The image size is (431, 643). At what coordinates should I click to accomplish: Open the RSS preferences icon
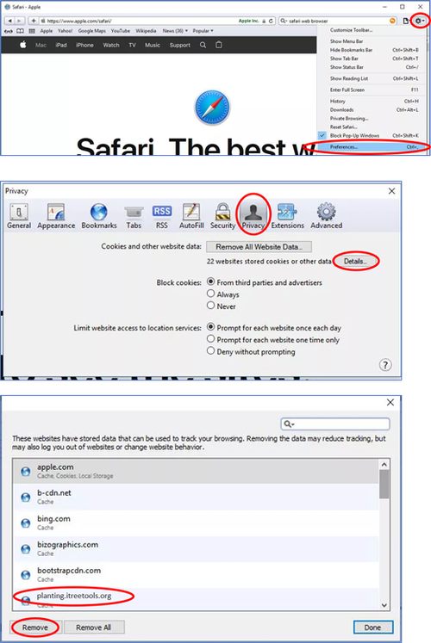click(x=162, y=216)
